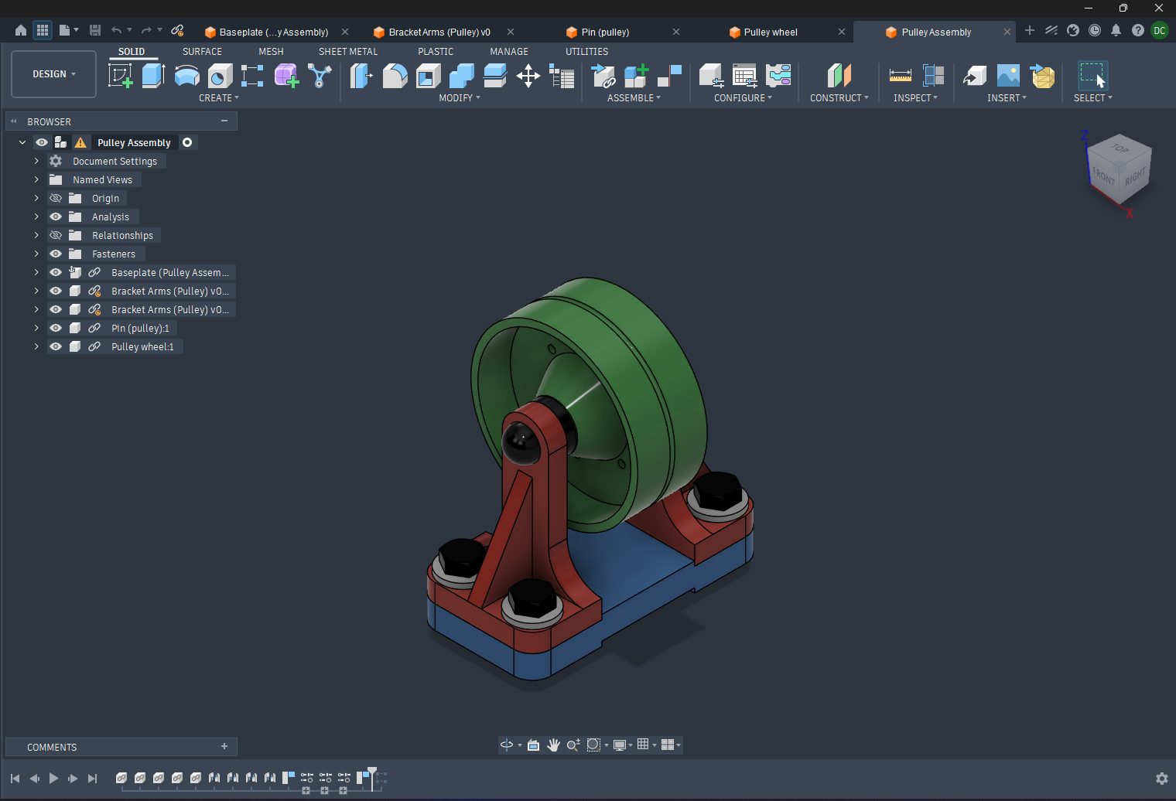Show the hidden Origin folder

tap(56, 199)
